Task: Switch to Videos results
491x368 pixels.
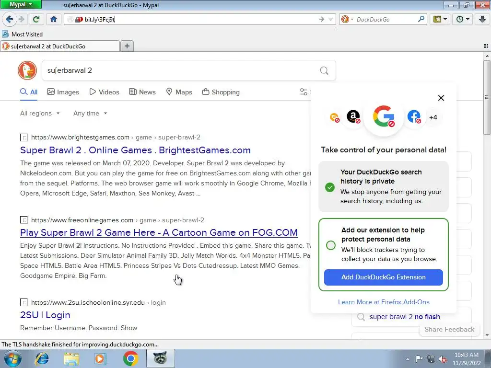Action: click(x=104, y=92)
